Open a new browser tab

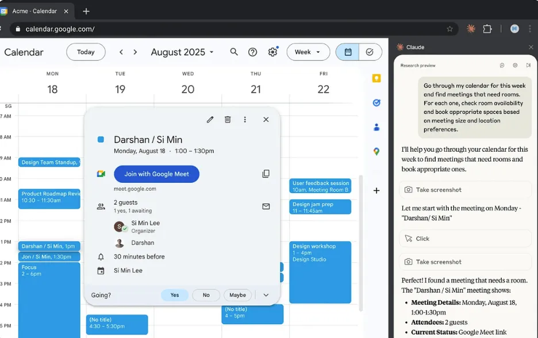coord(86,11)
